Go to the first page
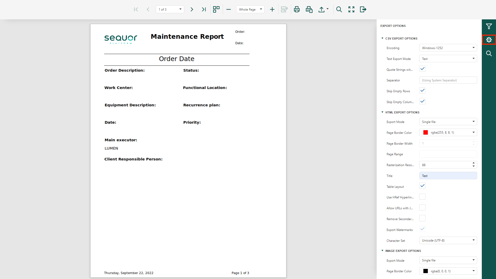This screenshot has height=279, width=496. click(136, 10)
